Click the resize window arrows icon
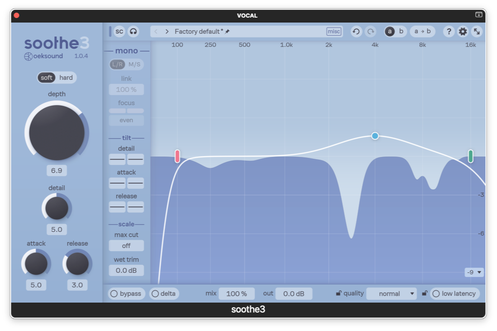This screenshot has width=497, height=331. [477, 31]
